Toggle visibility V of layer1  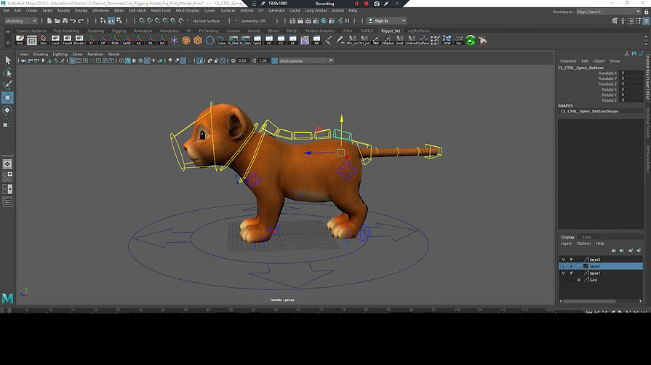pos(562,273)
